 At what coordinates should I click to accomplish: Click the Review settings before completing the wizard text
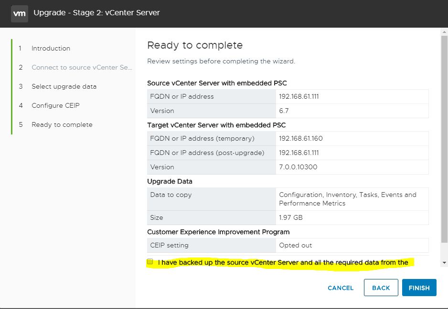point(221,61)
